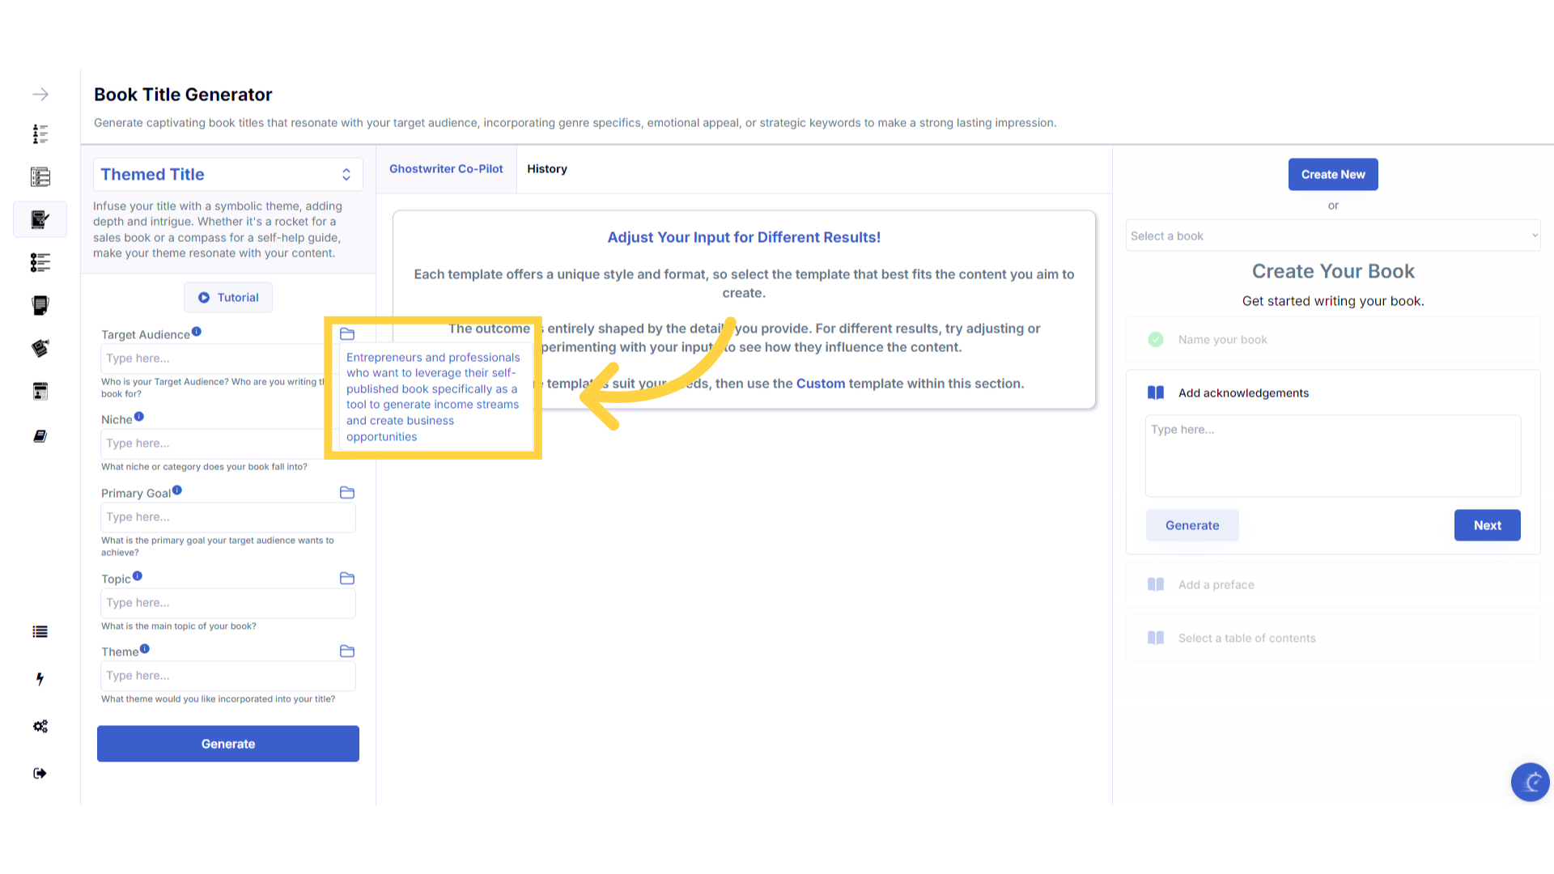Select the Ghostwriter Co-Pilot tab
The image size is (1554, 874).
446,169
